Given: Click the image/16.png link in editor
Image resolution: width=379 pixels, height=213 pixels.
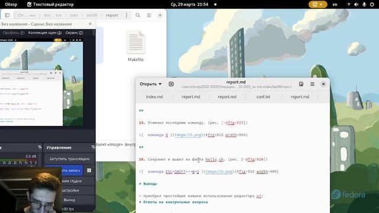Looking at the screenshot, I should tap(219, 172).
